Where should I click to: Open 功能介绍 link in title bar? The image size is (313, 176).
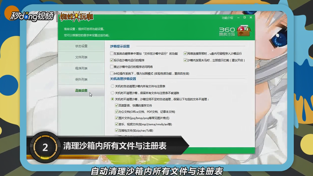(227, 18)
